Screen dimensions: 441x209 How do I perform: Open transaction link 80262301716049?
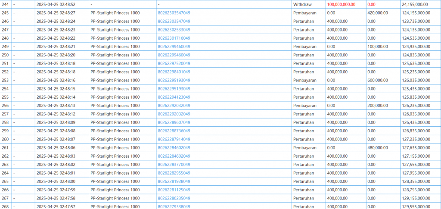point(174,38)
